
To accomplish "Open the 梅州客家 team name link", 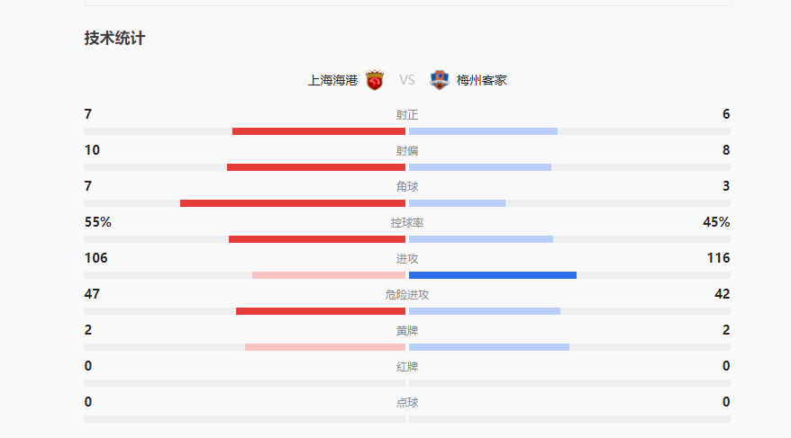I will [x=482, y=80].
